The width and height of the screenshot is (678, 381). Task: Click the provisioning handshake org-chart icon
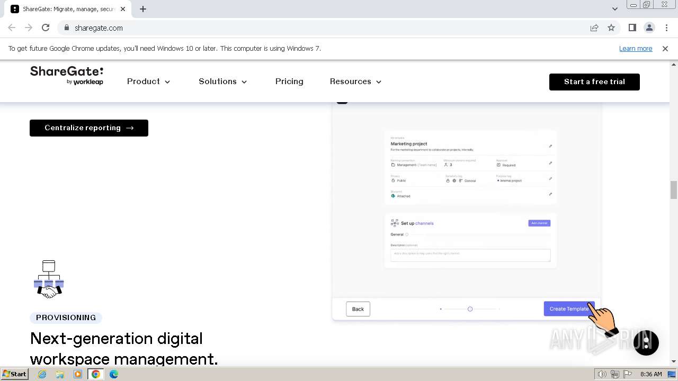coord(49,279)
